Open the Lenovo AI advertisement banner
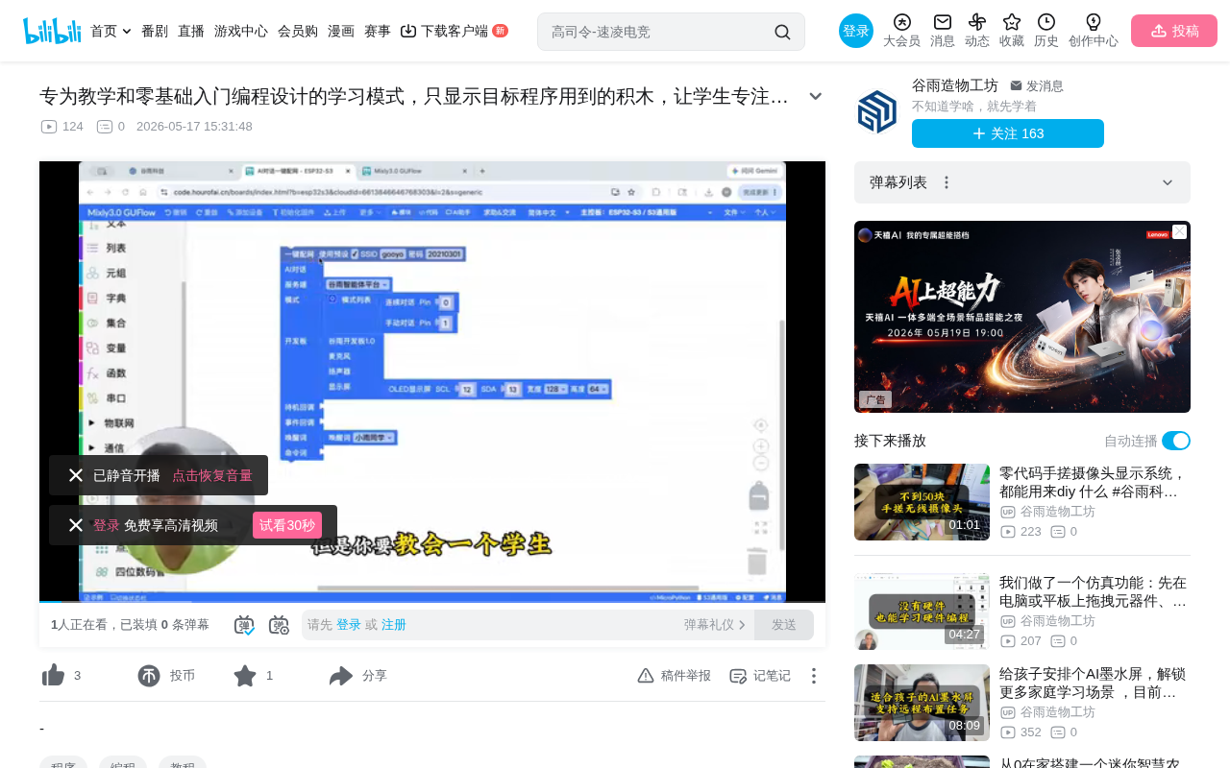The height and width of the screenshot is (768, 1230). click(1022, 317)
